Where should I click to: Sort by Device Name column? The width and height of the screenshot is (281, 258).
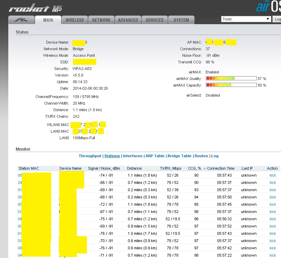71,168
